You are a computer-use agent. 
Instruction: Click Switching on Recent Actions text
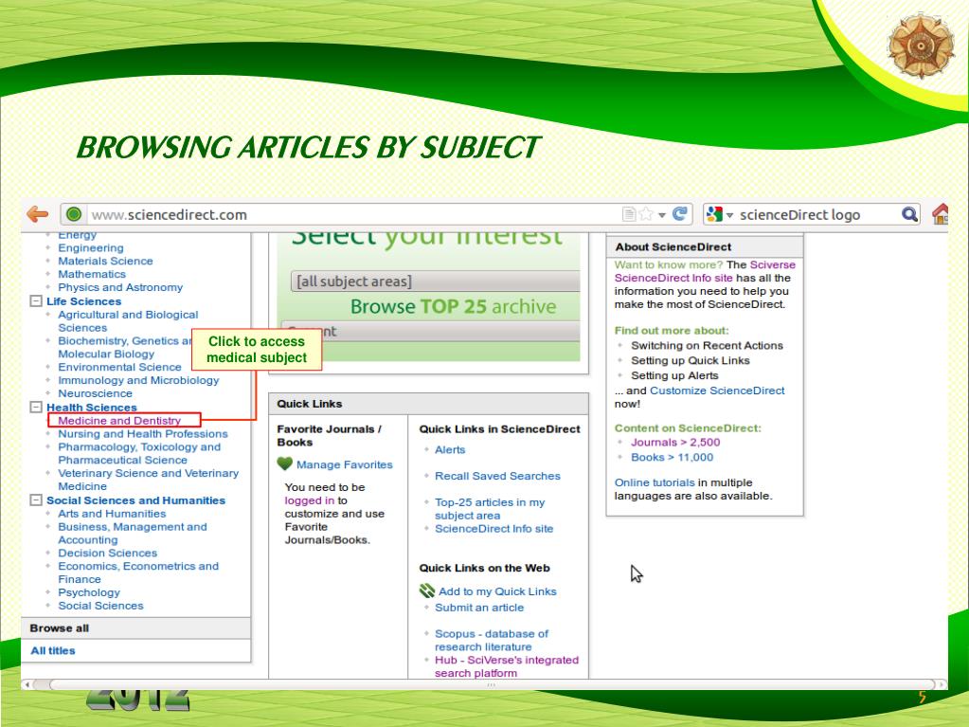click(707, 346)
